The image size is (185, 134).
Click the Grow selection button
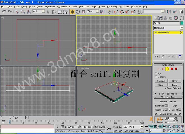coord(175,81)
